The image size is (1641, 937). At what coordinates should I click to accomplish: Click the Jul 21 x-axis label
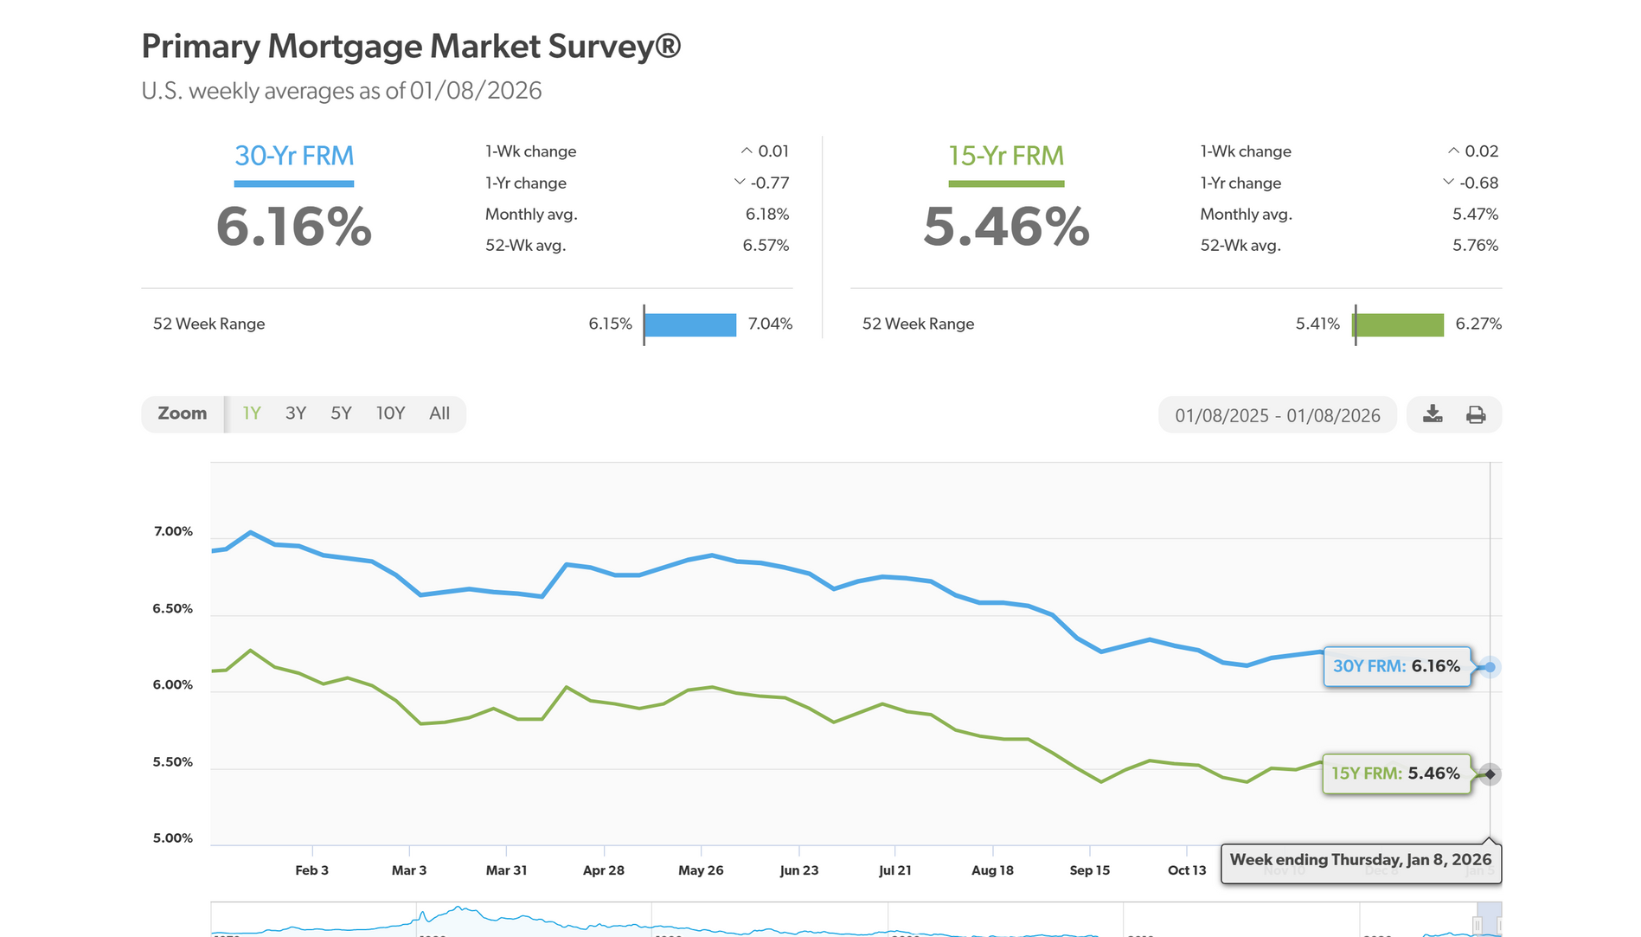[895, 870]
